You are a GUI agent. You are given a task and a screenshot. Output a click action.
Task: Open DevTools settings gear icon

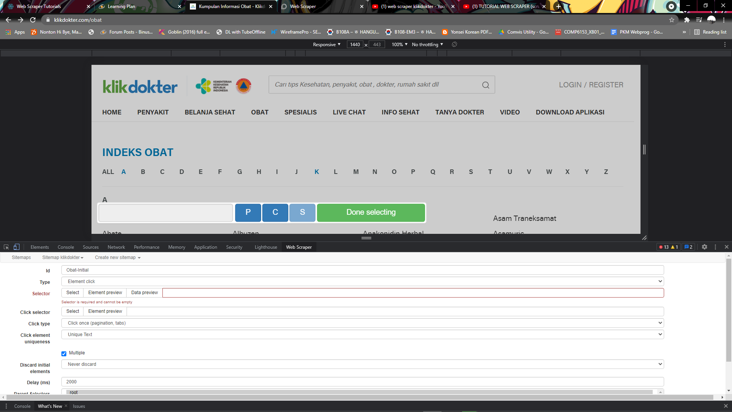[x=705, y=247]
